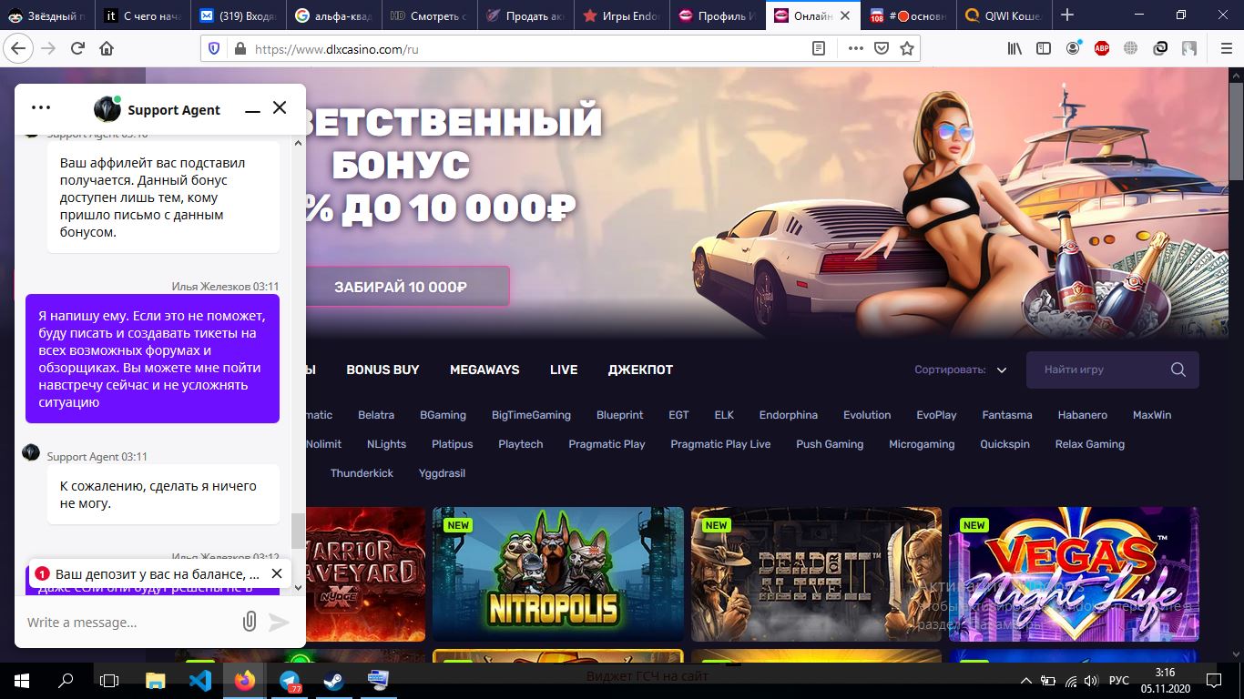Screen dimensions: 1244x699
Task: Dismiss the new message notification popup
Action: [277, 573]
